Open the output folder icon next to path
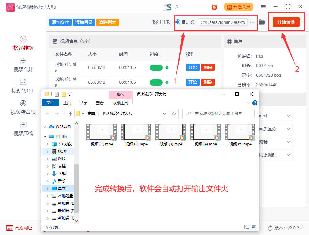This screenshot has width=309, height=235. point(262,22)
